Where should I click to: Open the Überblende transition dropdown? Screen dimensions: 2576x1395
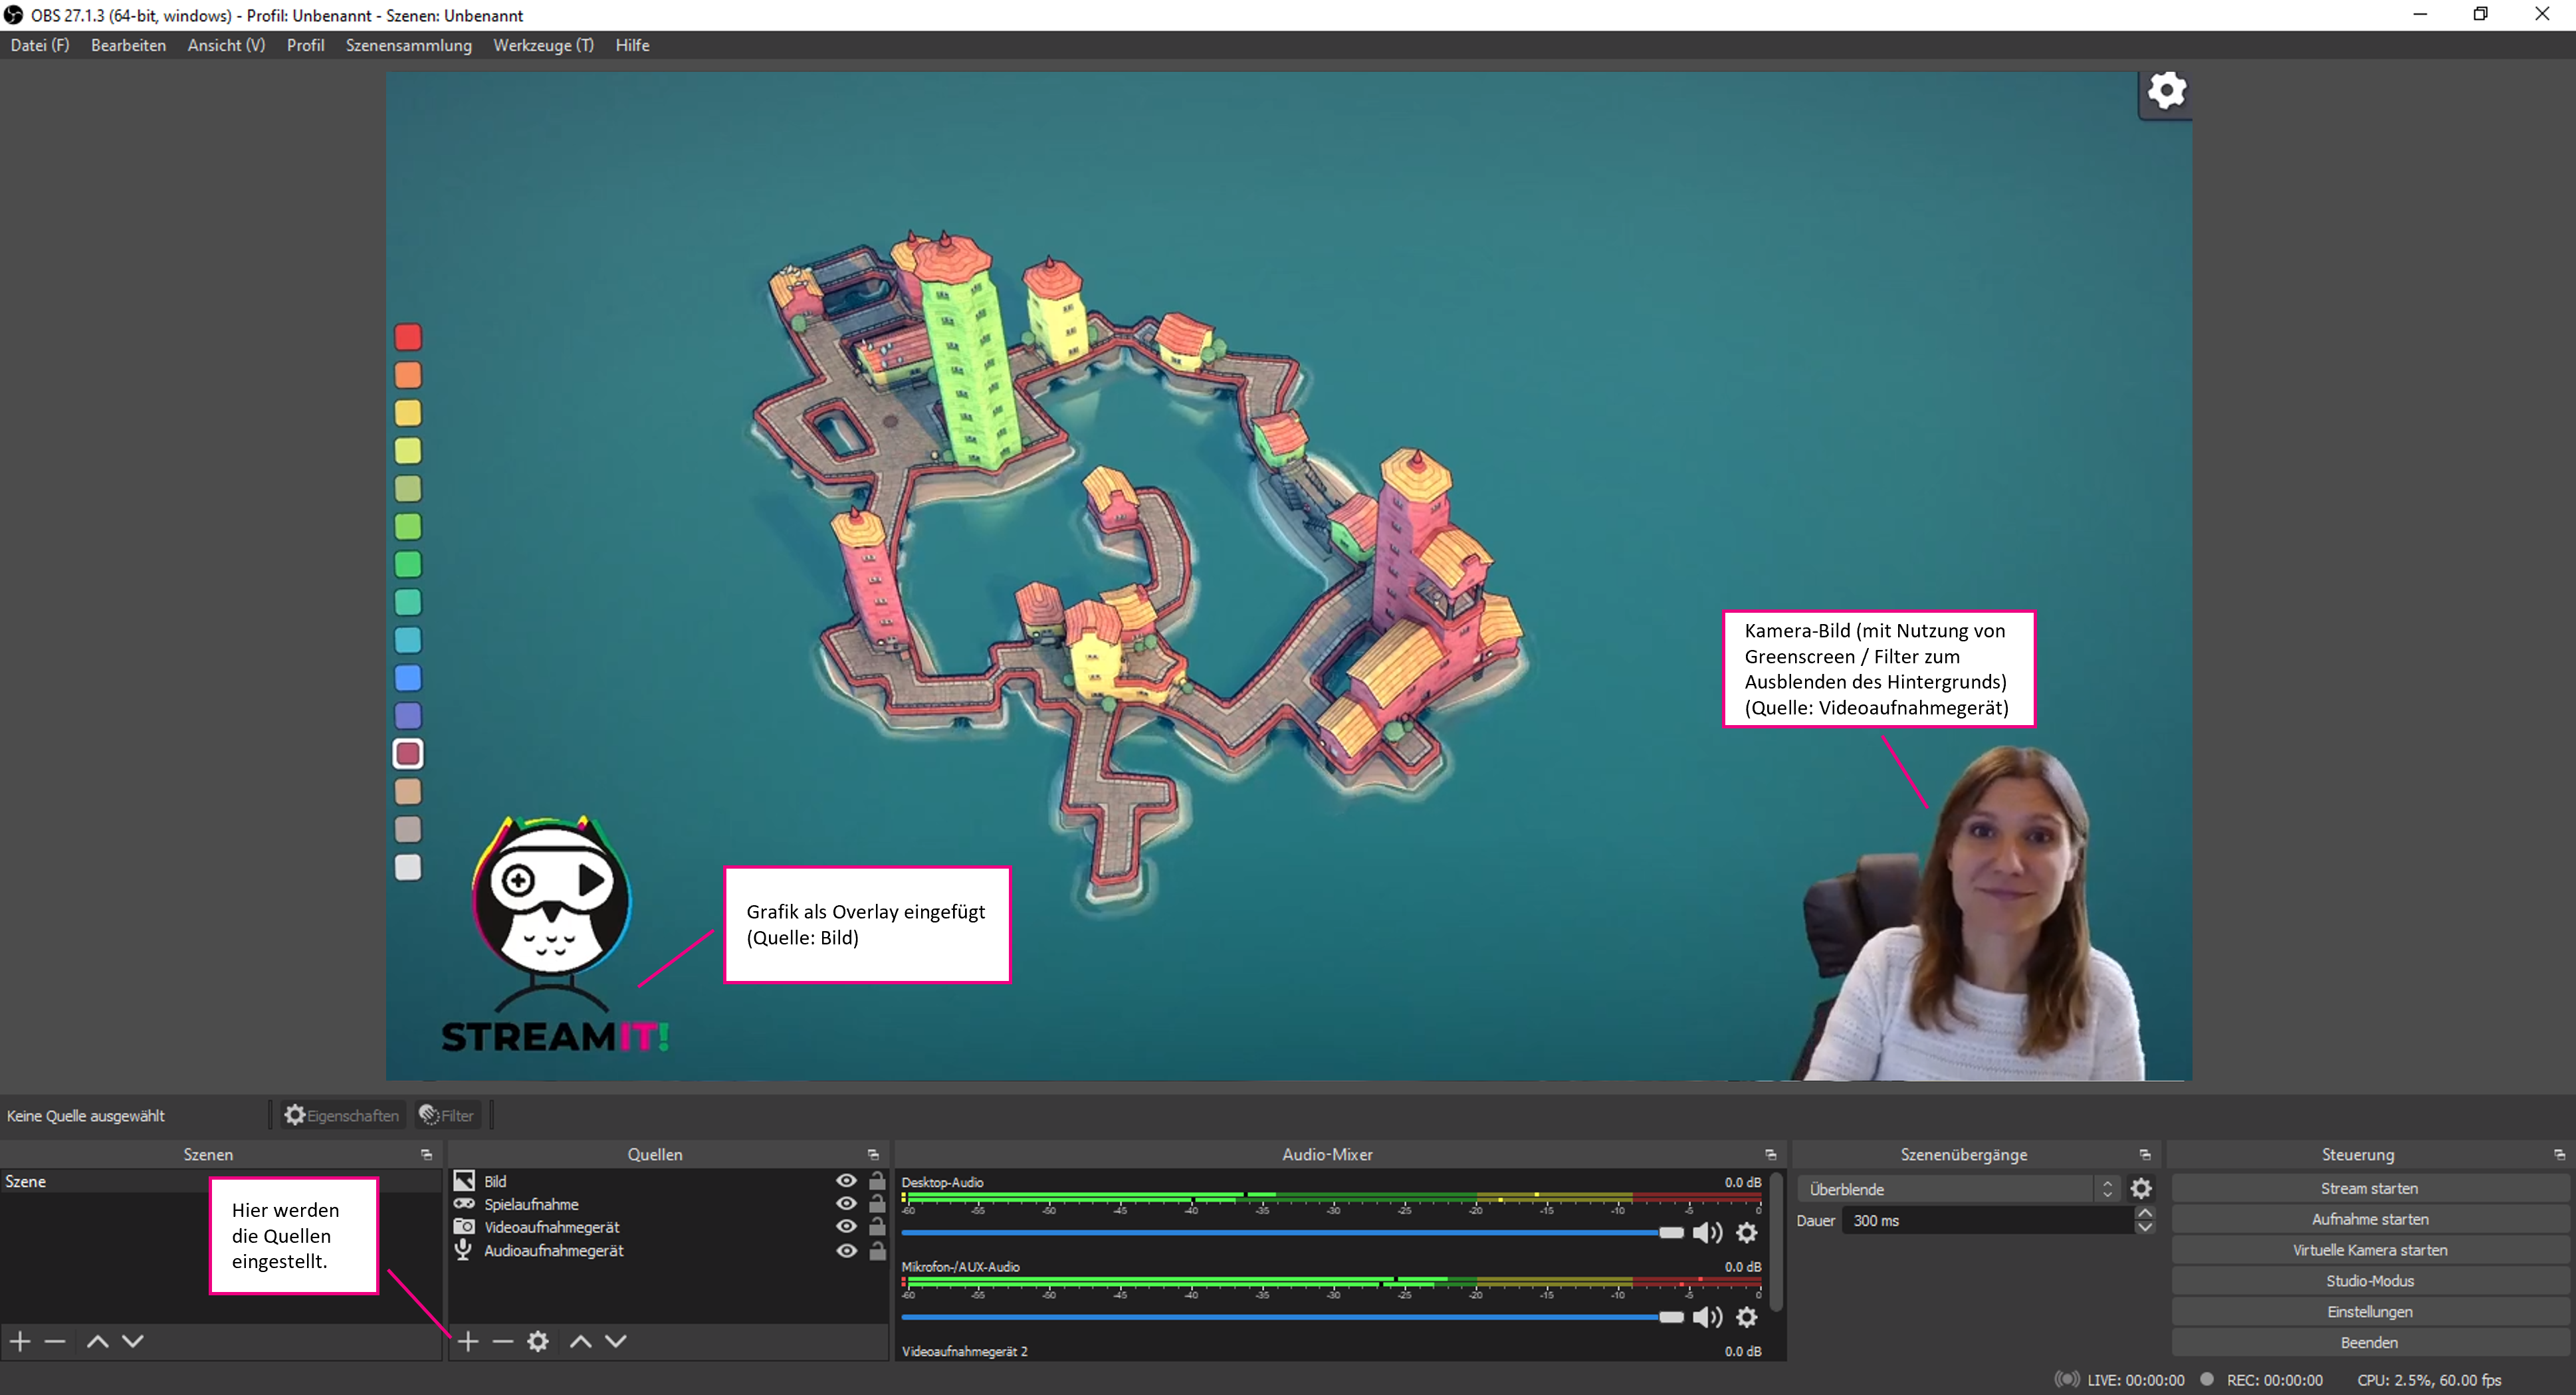[x=1959, y=1189]
